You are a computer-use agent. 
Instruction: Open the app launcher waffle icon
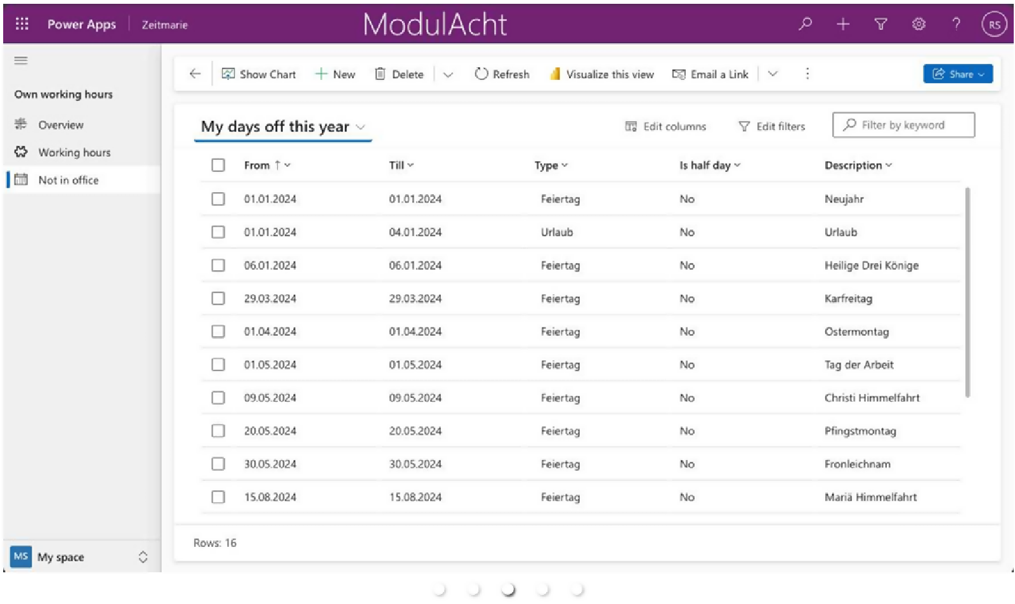coord(22,24)
